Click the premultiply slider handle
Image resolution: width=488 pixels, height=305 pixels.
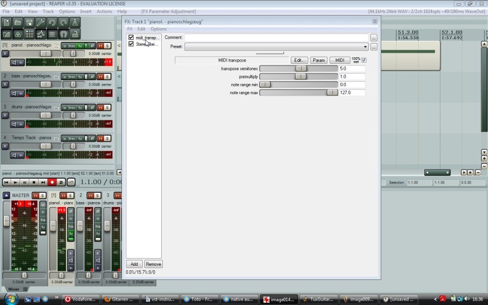[301, 77]
